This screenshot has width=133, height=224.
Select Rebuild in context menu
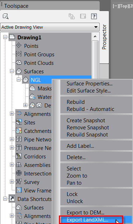(76, 102)
